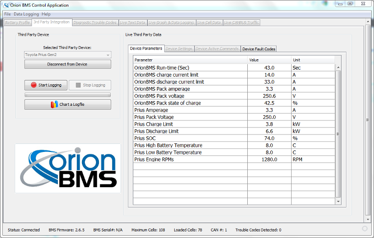Screen dimensions: 374x238
Task: Select the Prius Low Battery Temperature row
Action: coord(234,152)
